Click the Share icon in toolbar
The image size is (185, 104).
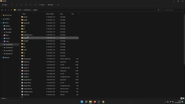pyautogui.click(x=31, y=5)
